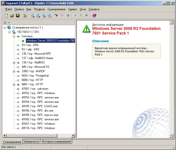Viewport: 176px width, 150px height.
Task: Click the green dot for 8081 / tcp - HTTP
Action: click(x=18, y=85)
